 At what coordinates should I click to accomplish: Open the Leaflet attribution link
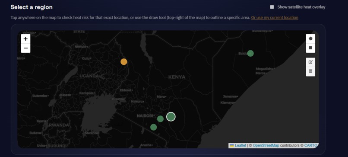pos(240,145)
